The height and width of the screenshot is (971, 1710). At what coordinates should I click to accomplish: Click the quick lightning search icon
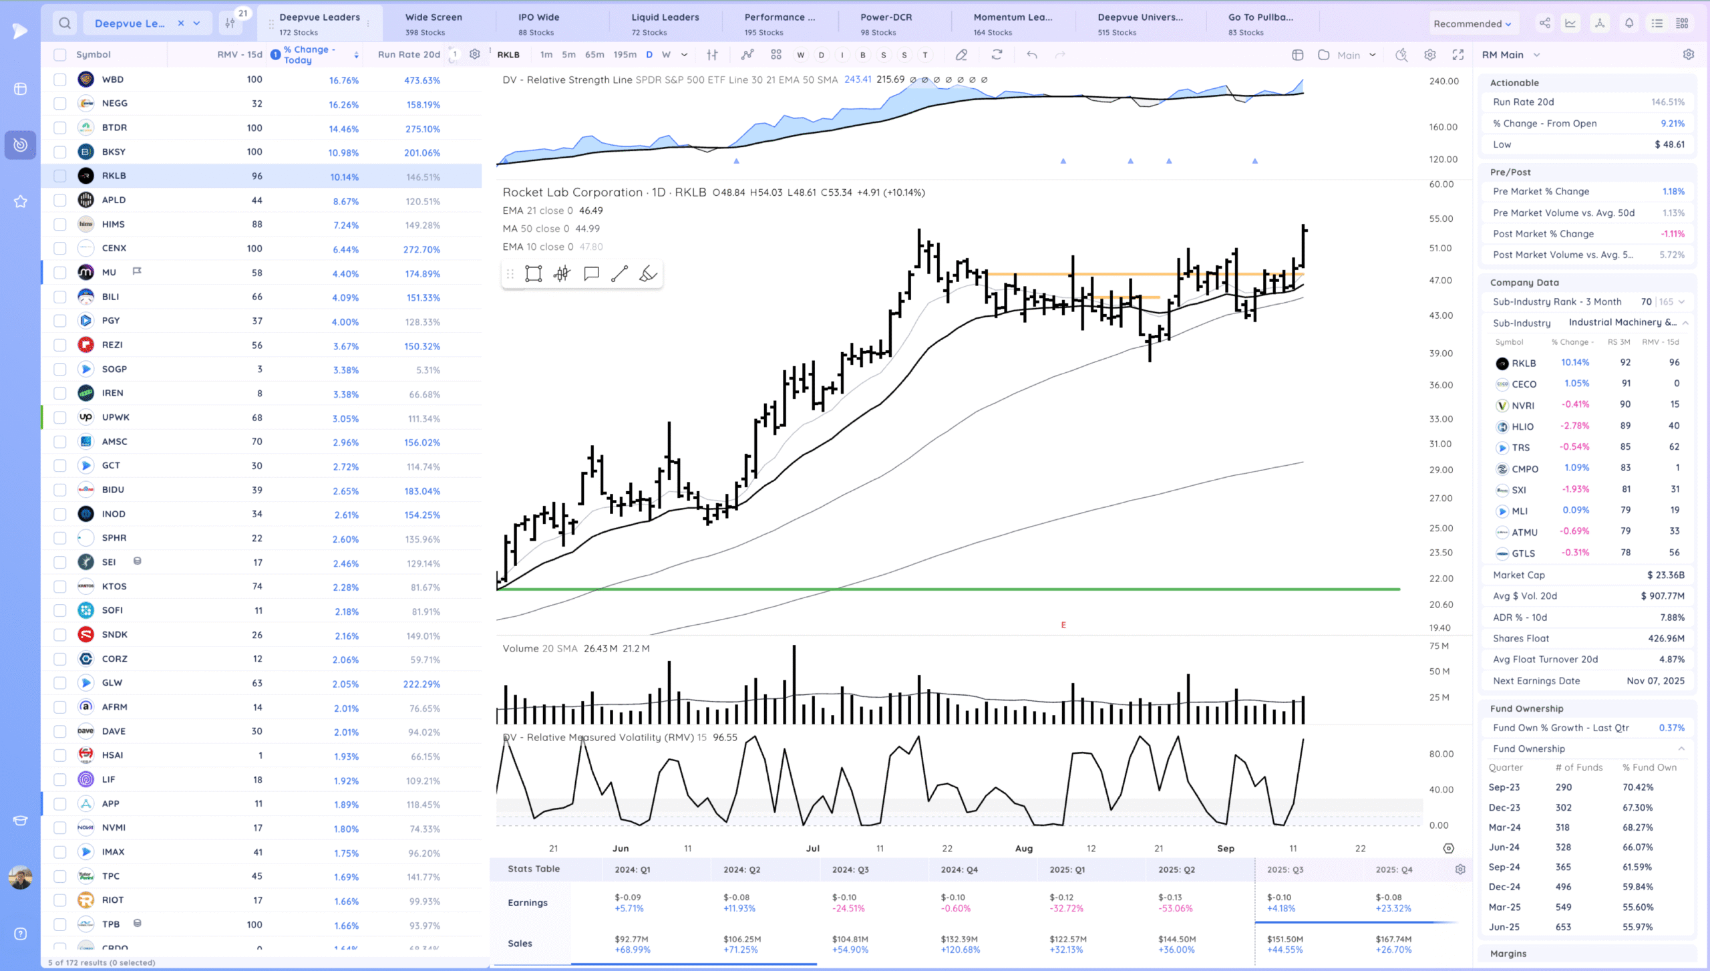coord(1401,55)
